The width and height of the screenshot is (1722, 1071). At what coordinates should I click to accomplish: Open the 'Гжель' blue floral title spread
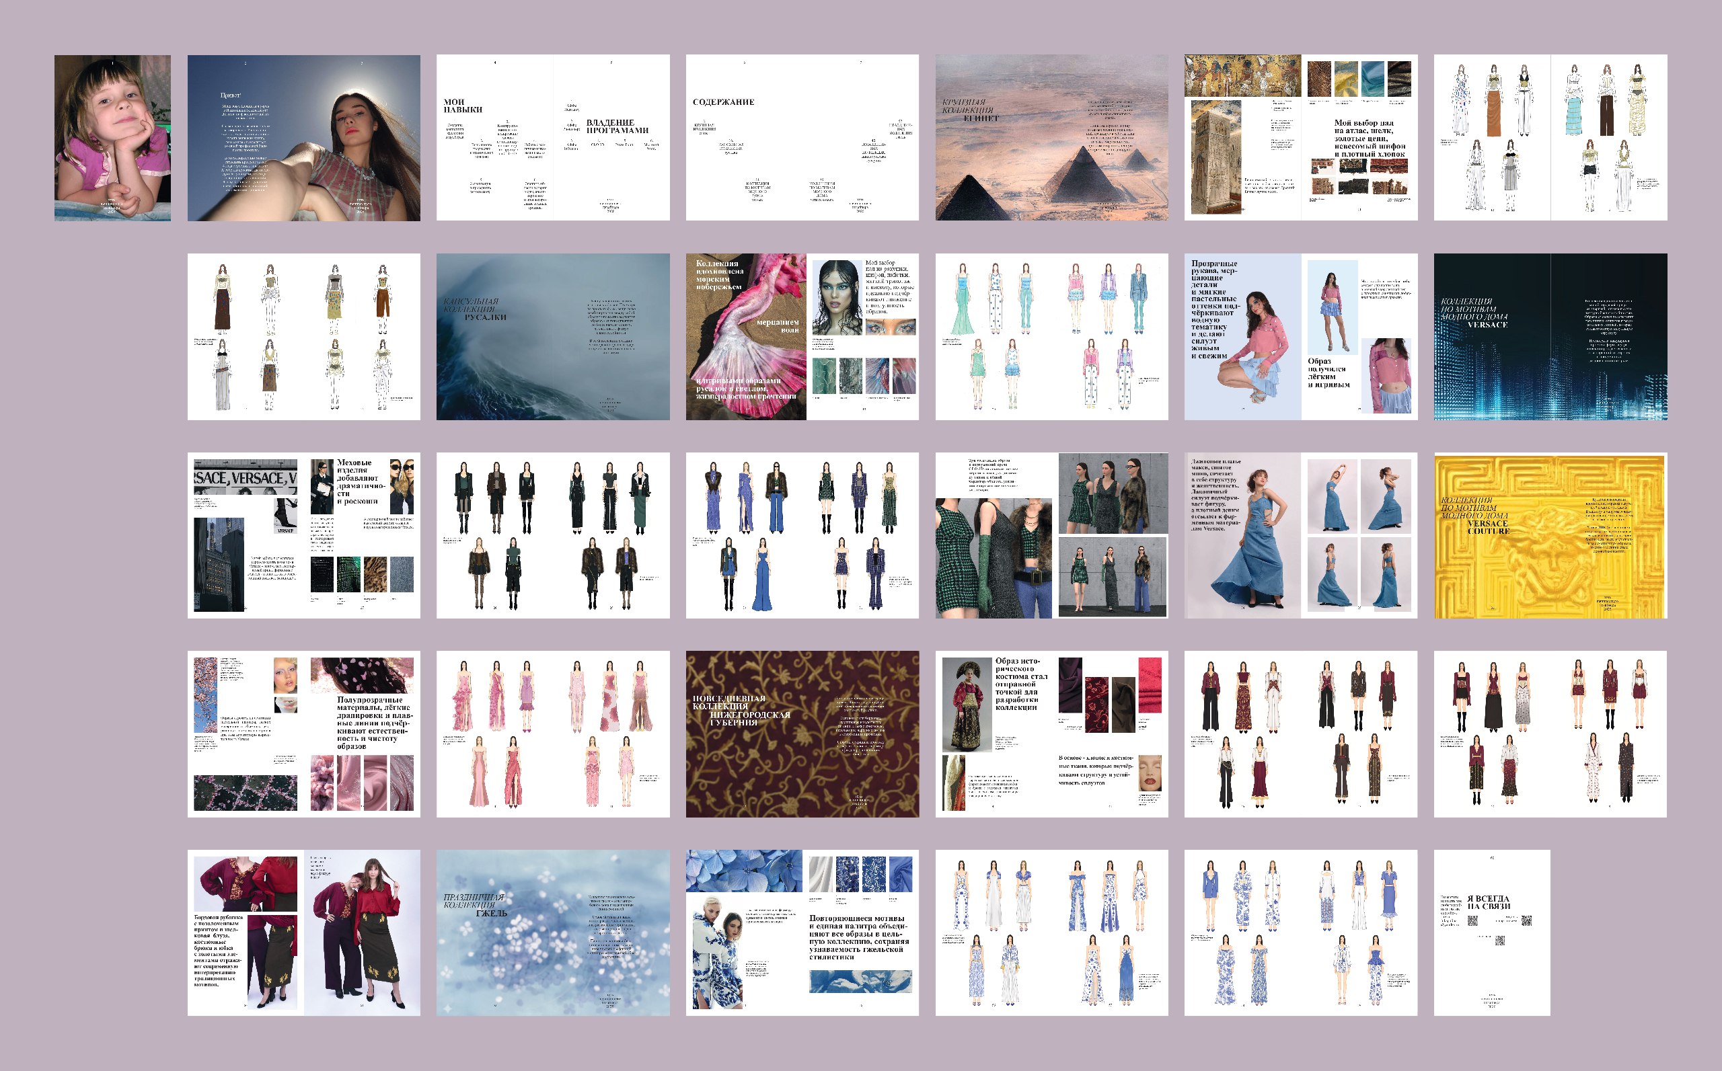[x=552, y=933]
